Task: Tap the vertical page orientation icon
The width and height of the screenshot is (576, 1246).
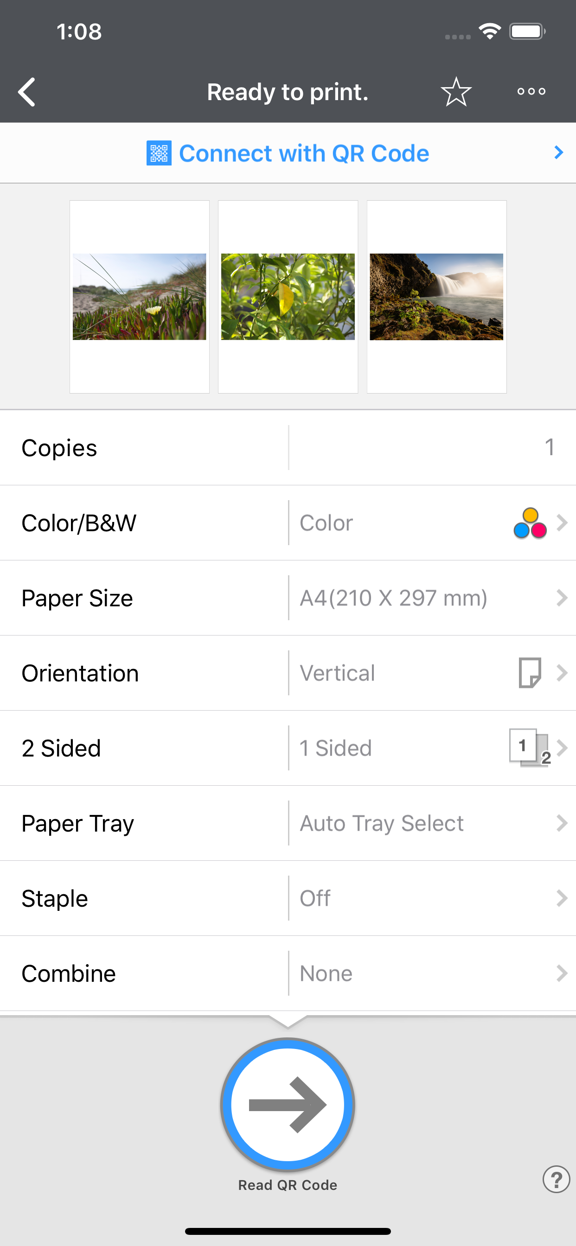Action: pyautogui.click(x=530, y=673)
